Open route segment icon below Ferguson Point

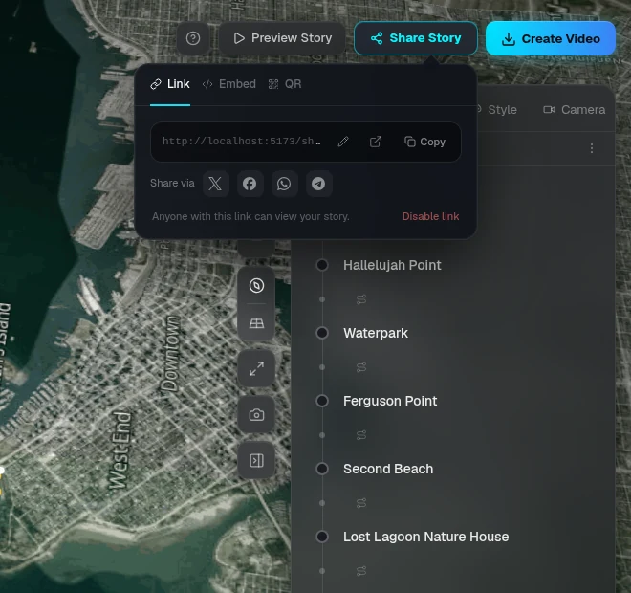point(361,435)
